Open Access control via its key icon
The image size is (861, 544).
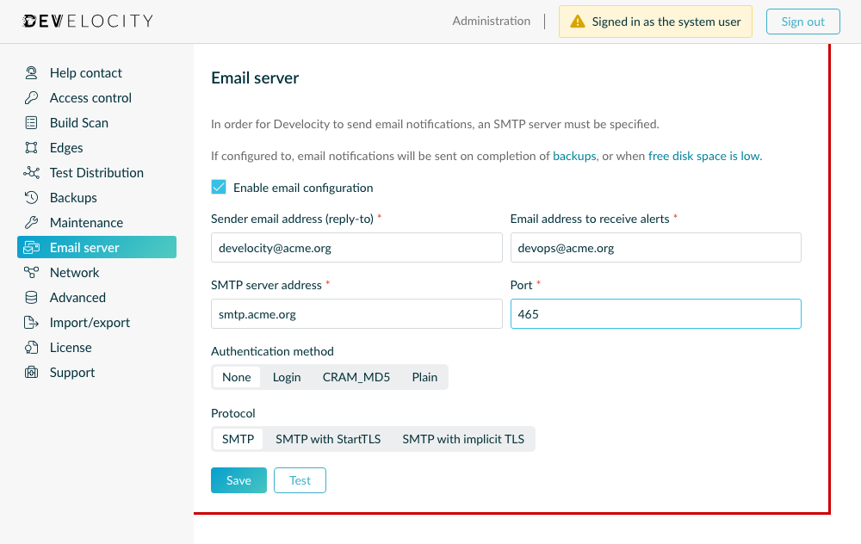30,97
